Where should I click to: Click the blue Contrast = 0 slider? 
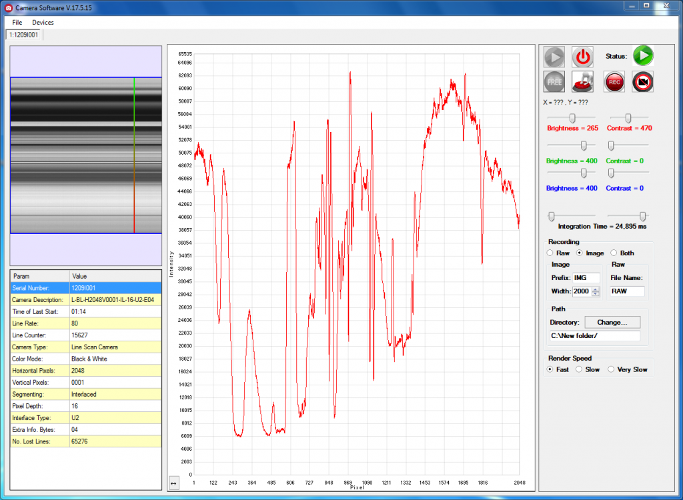[629, 173]
